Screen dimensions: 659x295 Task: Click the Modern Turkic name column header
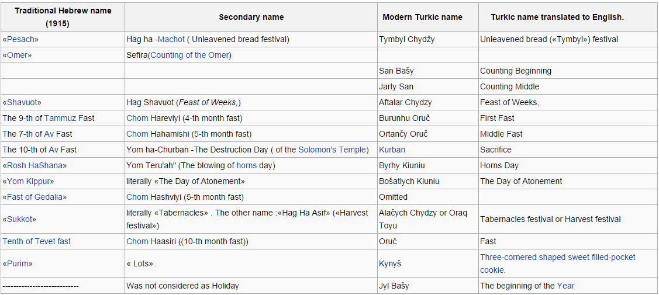click(x=422, y=17)
